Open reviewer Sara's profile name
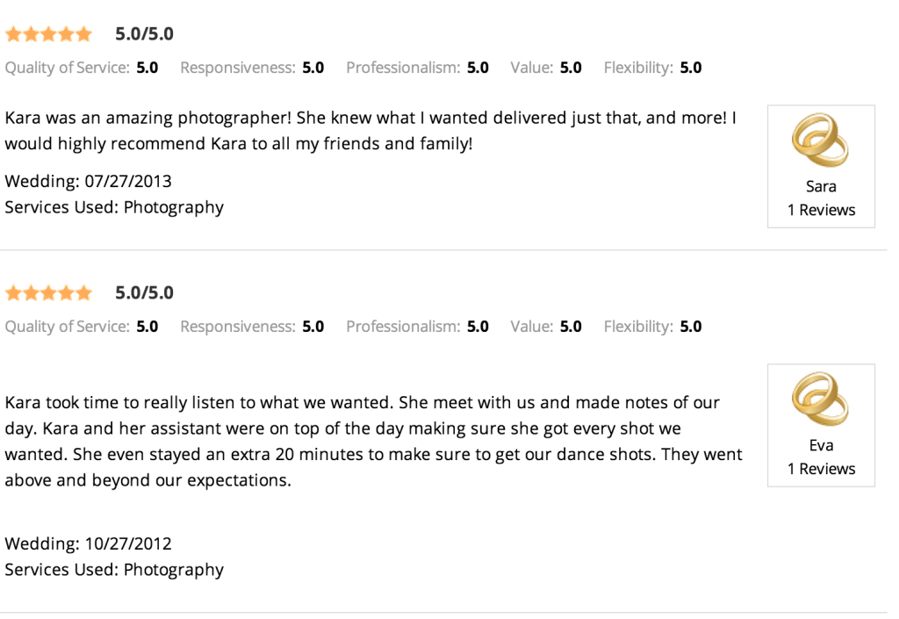This screenshot has width=899, height=619. pyautogui.click(x=821, y=186)
